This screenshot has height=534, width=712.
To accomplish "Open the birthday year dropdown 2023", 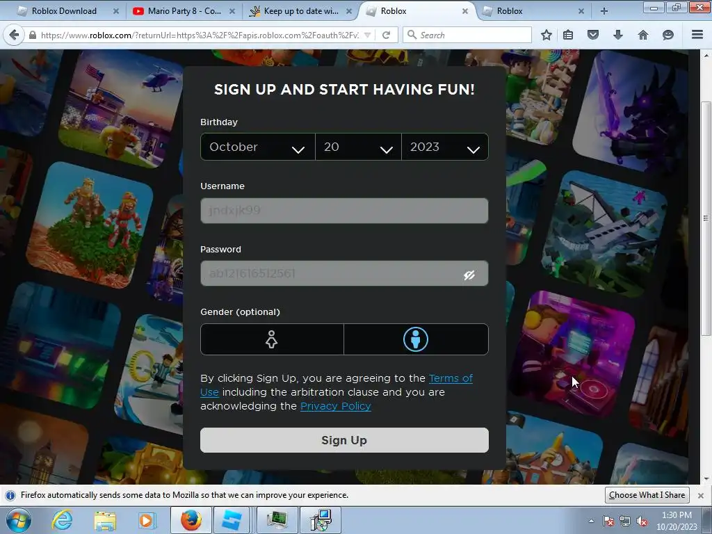I will coord(445,147).
